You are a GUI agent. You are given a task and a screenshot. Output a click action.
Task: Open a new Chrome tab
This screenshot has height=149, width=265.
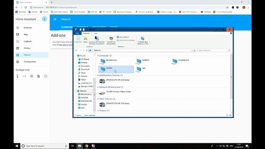[x=52, y=2]
